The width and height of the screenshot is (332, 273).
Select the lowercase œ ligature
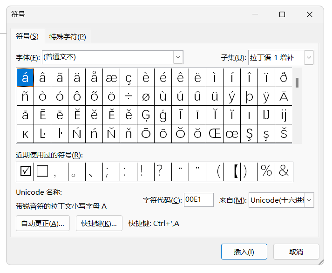[x=232, y=134]
